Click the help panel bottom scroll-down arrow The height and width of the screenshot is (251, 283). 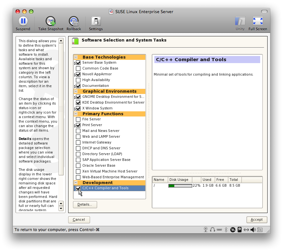pyautogui.click(x=61, y=209)
